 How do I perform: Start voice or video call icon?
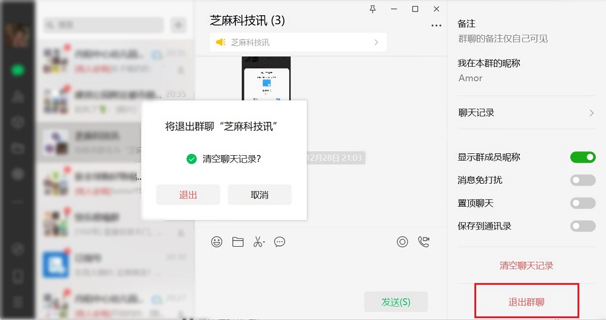click(423, 242)
